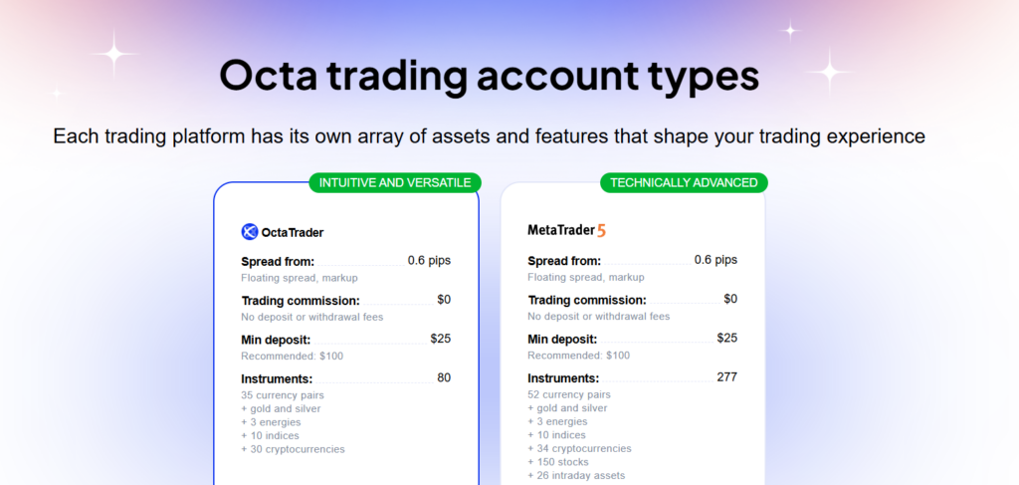Click the large sparkle star right of heading
Image resolution: width=1019 pixels, height=485 pixels.
tap(827, 71)
